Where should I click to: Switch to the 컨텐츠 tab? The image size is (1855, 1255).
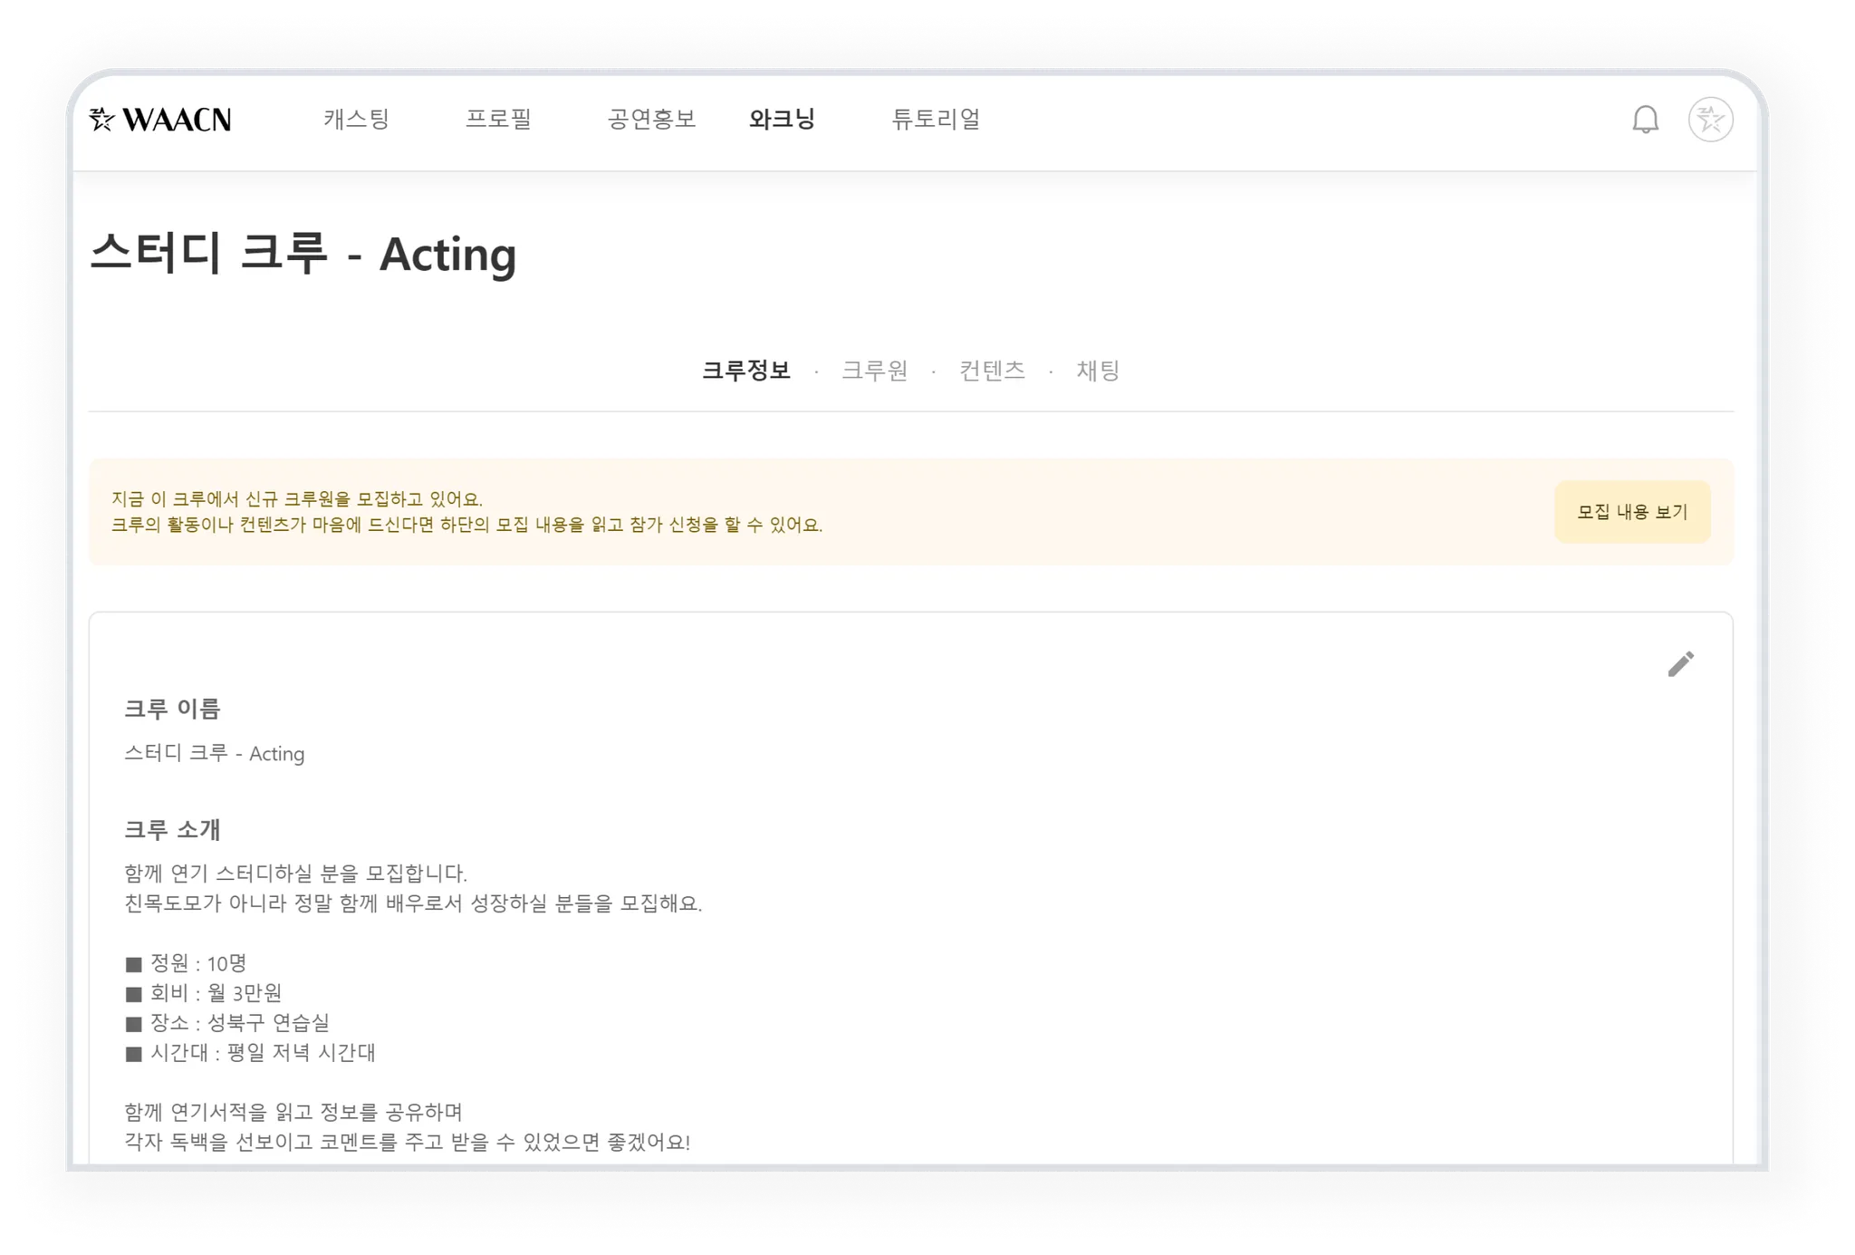[992, 371]
